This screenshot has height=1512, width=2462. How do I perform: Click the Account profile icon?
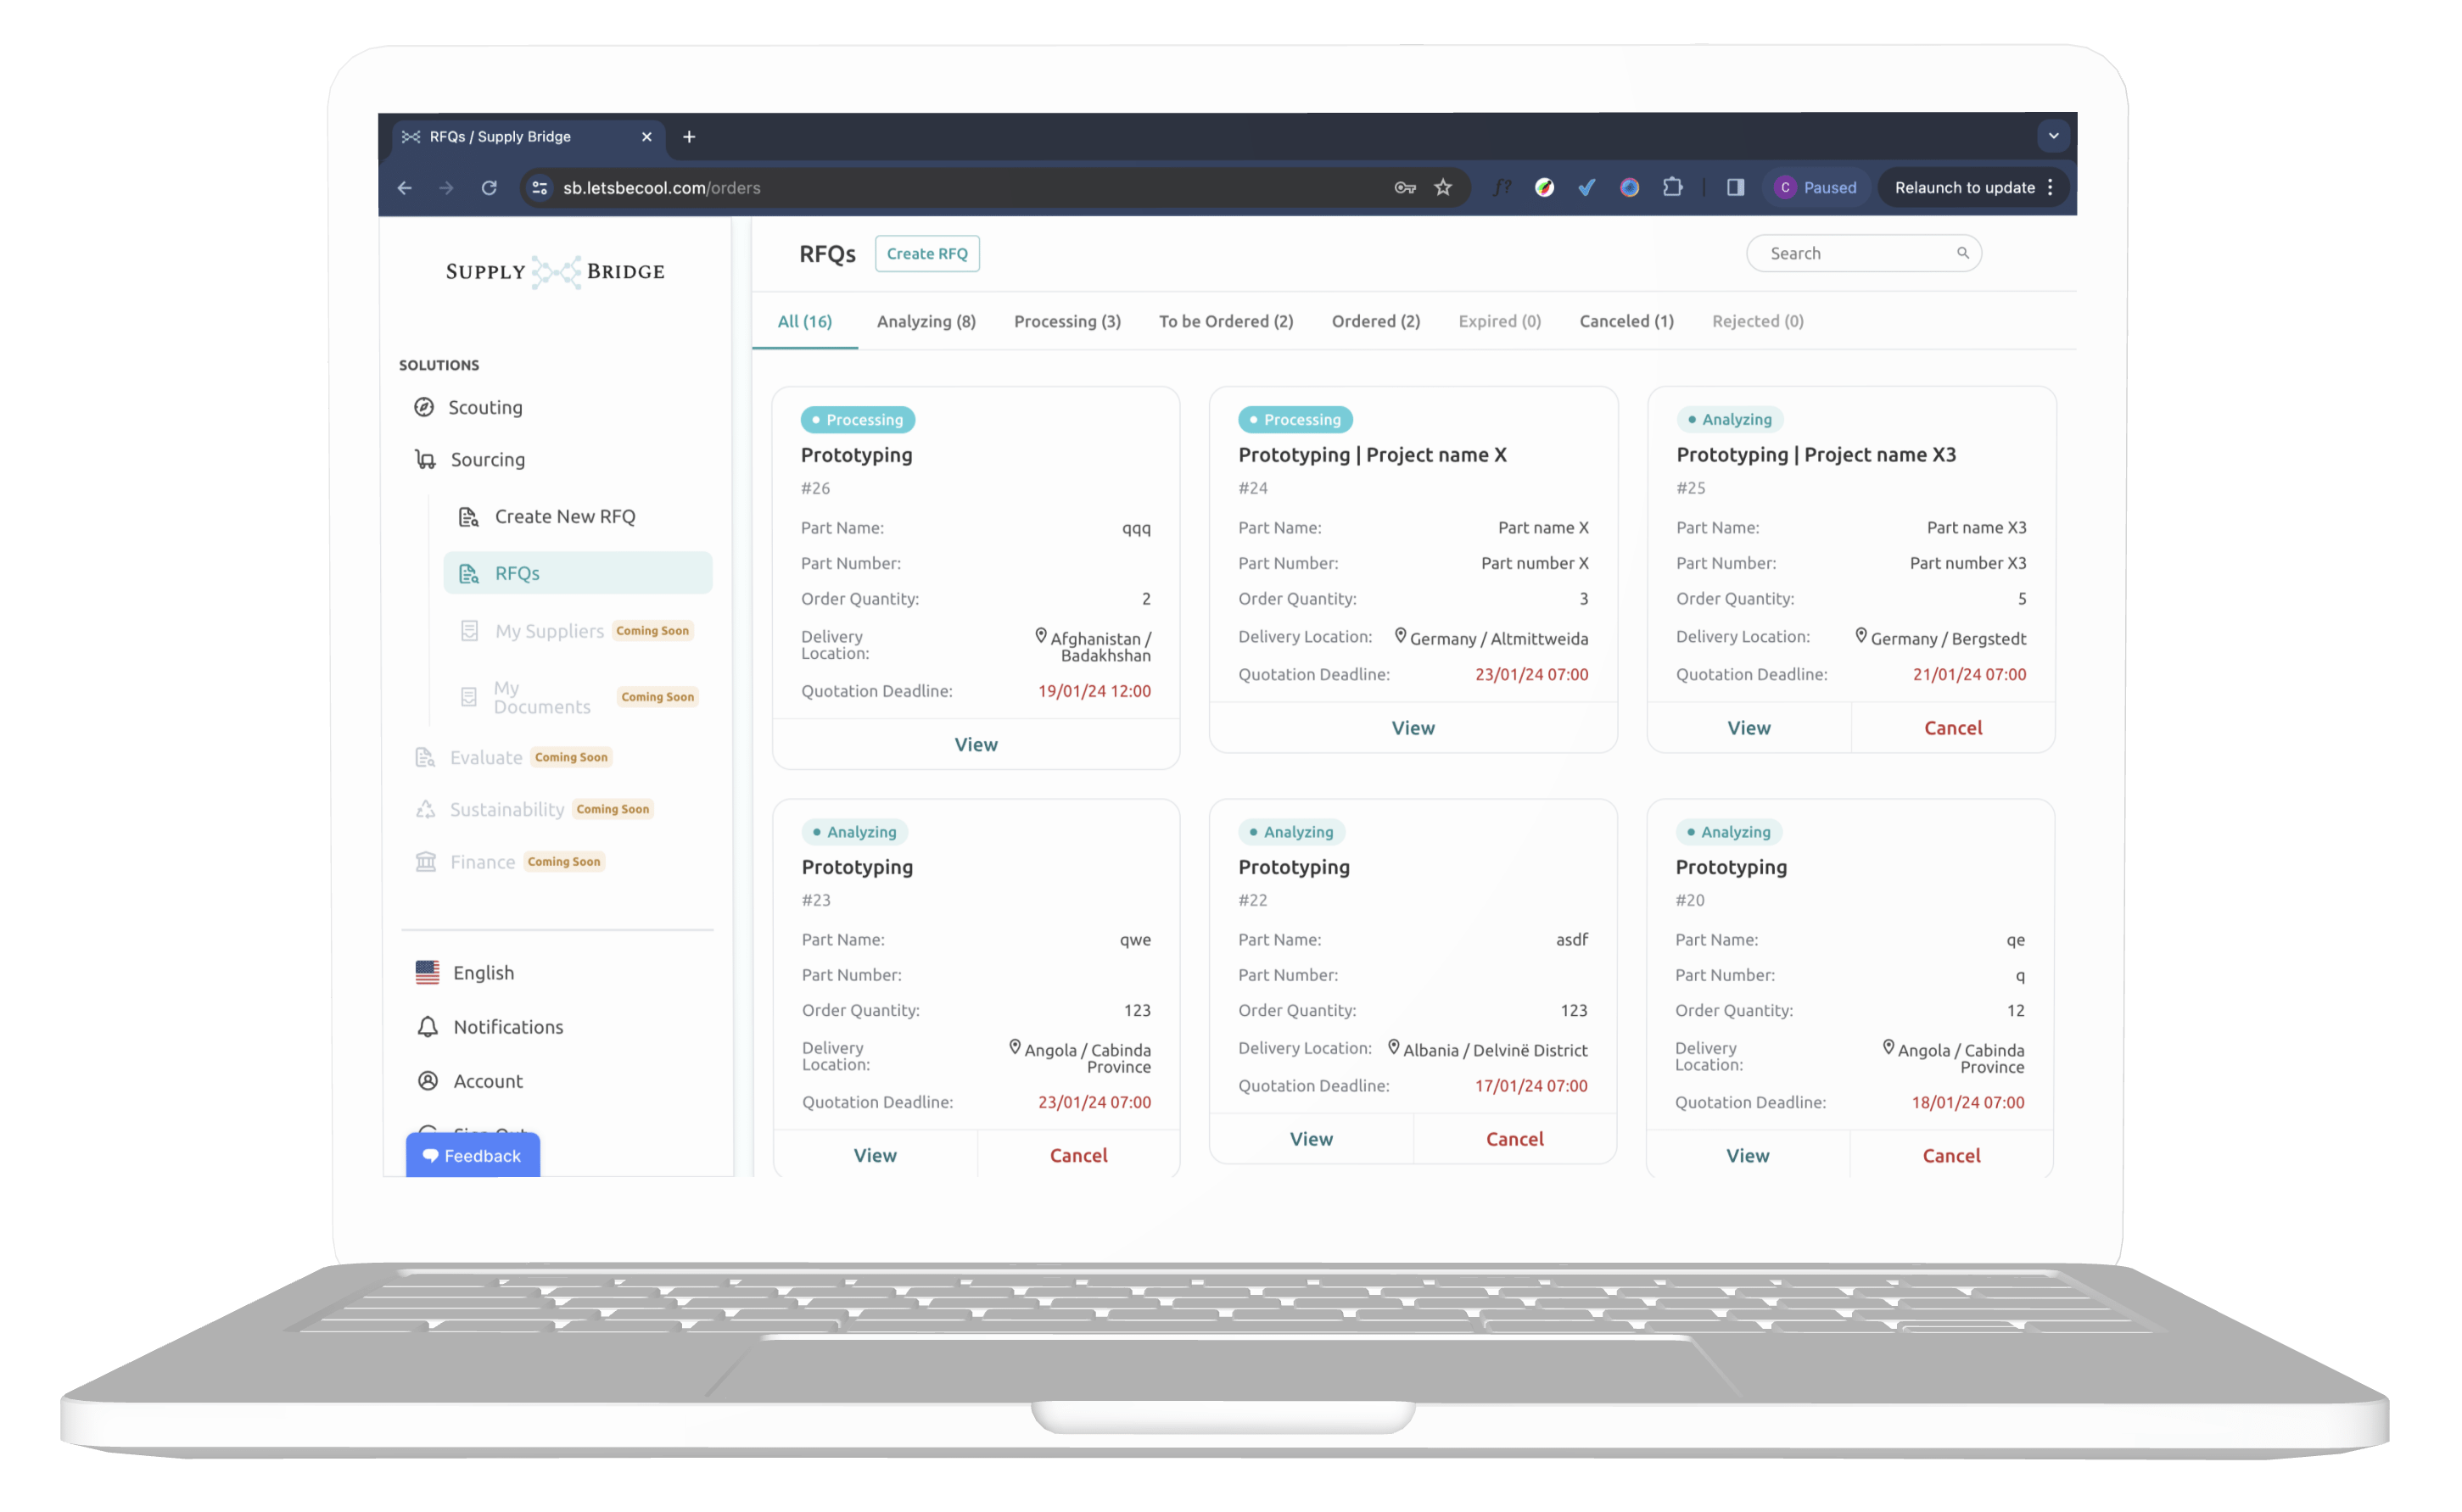point(428,1081)
